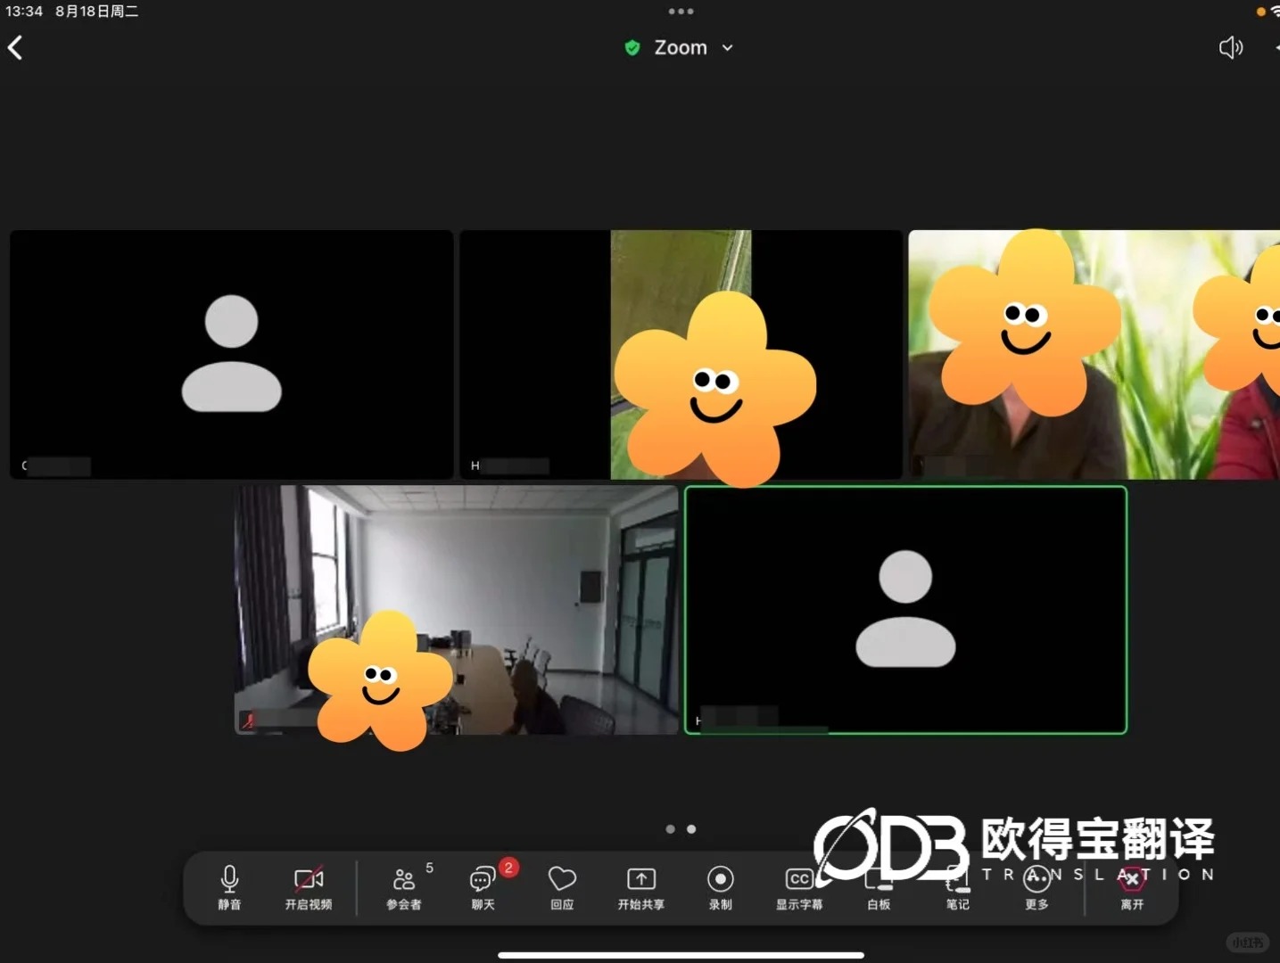The width and height of the screenshot is (1280, 963).
Task: Open the 笔记 notes tool
Action: coord(957,888)
